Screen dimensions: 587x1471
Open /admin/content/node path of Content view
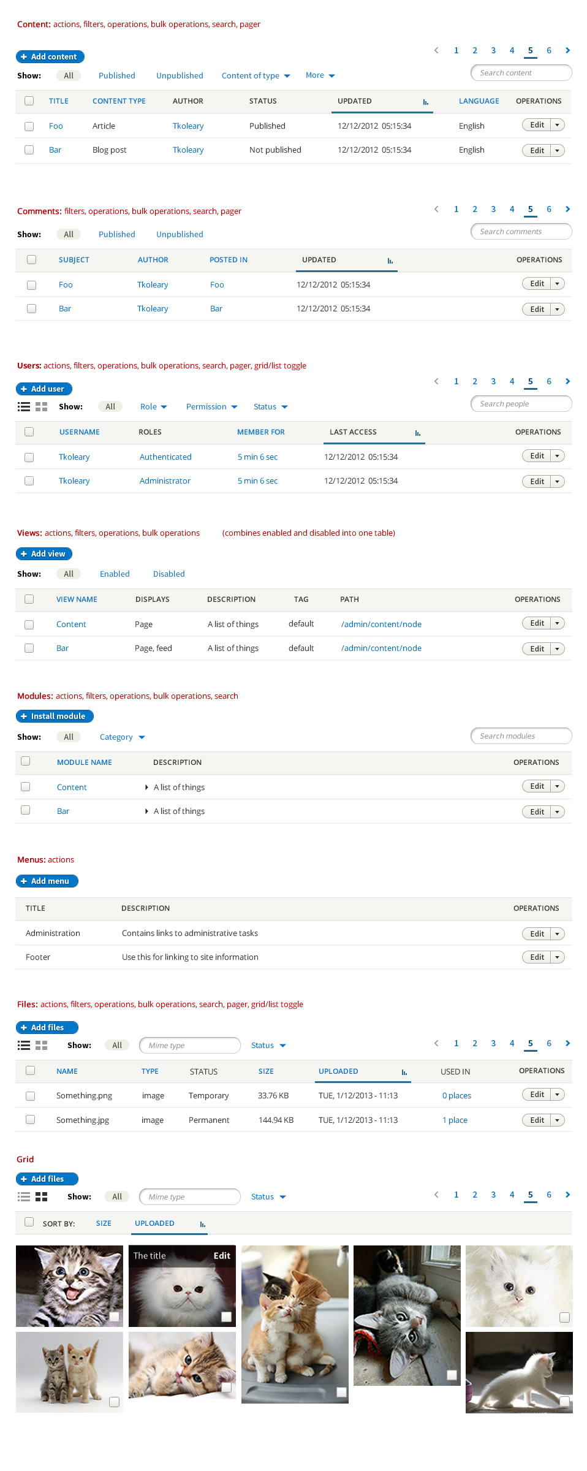click(381, 624)
